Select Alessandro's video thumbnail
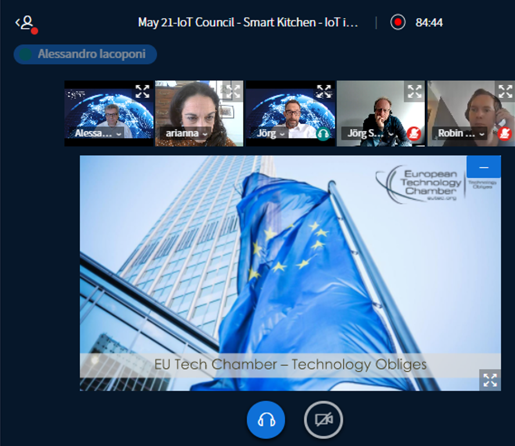The image size is (515, 446). pyautogui.click(x=109, y=113)
